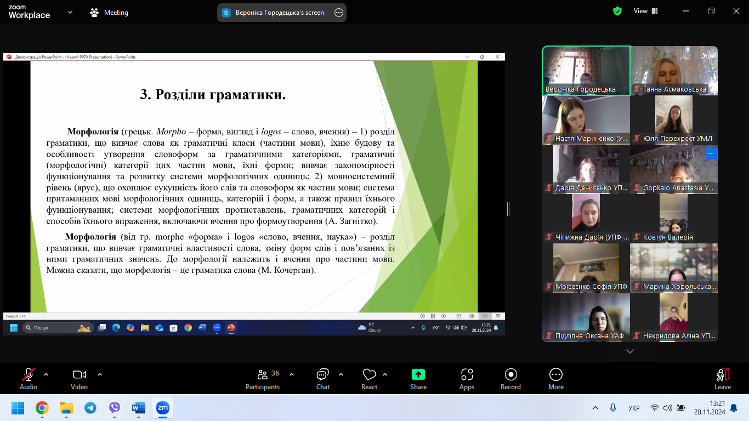This screenshot has height=421, width=749.
Task: Click Пошук search box in shared taskbar
Action: (58, 327)
